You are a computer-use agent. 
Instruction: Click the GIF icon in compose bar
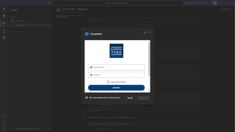[x=102, y=129]
